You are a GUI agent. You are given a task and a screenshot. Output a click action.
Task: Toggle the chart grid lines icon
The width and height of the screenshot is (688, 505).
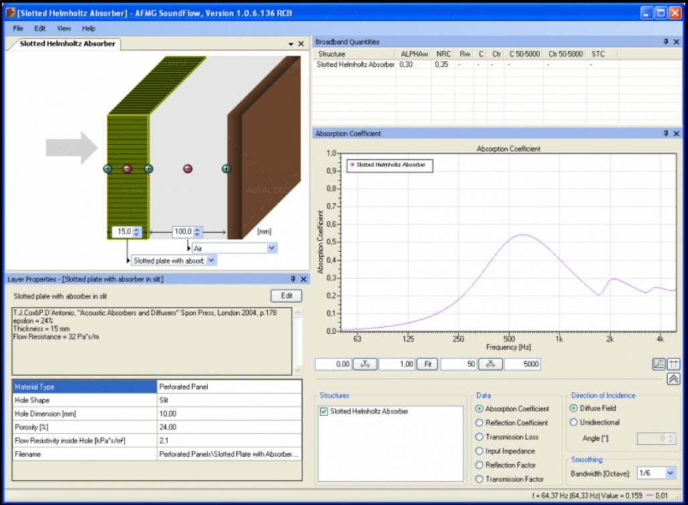pyautogui.click(x=673, y=365)
